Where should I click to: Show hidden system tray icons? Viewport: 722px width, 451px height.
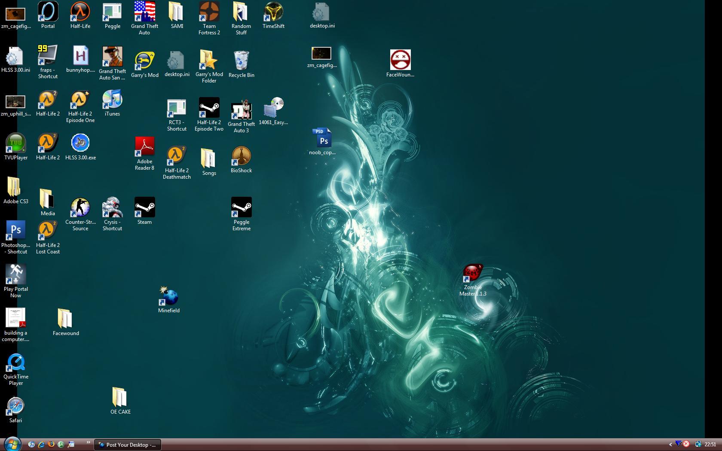tap(670, 445)
